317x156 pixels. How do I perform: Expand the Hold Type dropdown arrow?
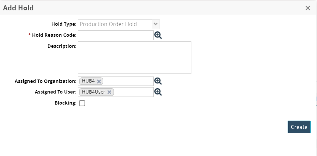coord(156,24)
